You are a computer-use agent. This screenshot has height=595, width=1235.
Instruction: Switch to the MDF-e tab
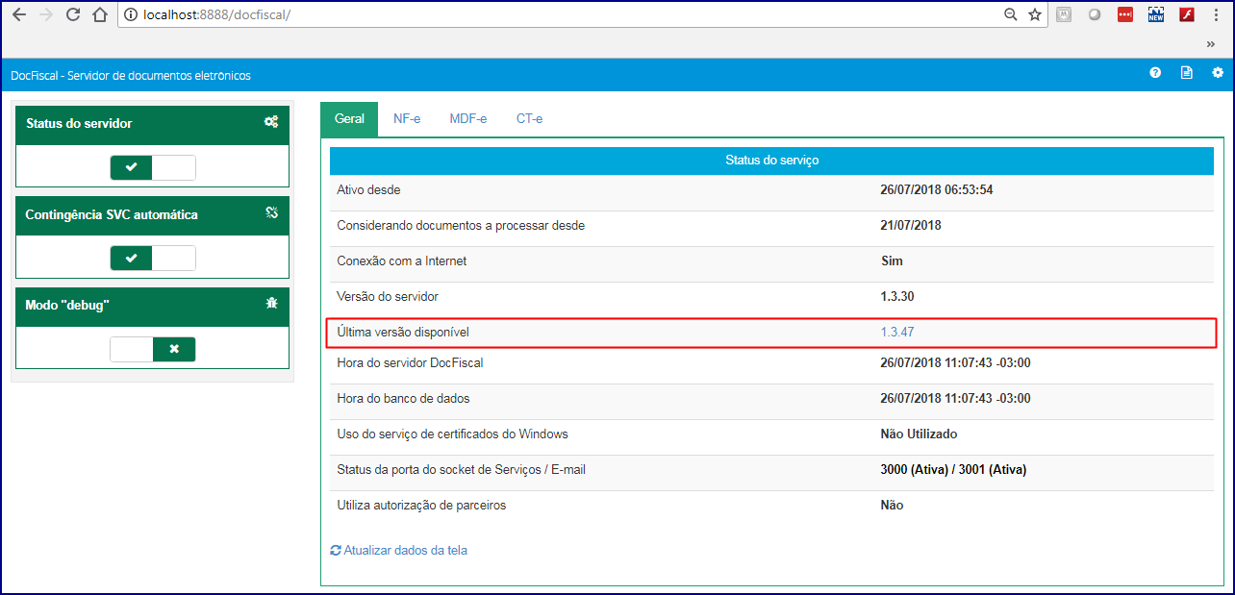coord(468,119)
